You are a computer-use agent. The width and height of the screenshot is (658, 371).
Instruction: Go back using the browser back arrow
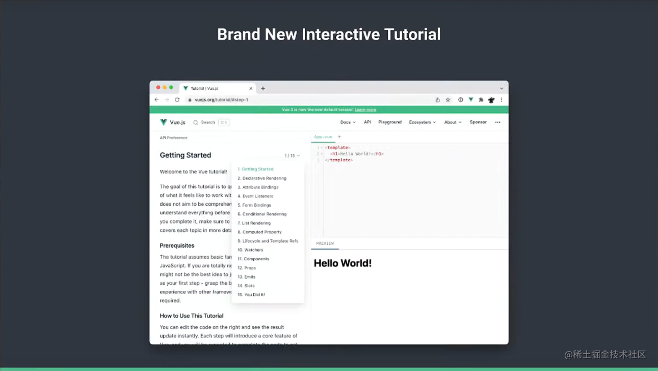click(x=156, y=100)
